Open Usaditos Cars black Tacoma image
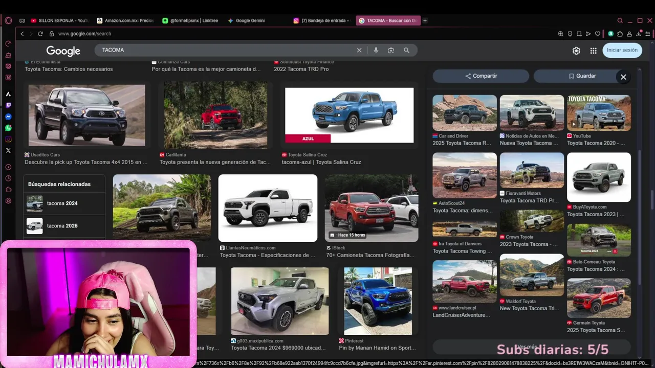 [86, 115]
